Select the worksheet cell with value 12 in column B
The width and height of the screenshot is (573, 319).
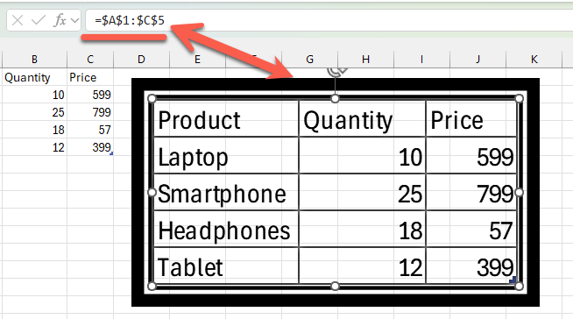pos(34,147)
